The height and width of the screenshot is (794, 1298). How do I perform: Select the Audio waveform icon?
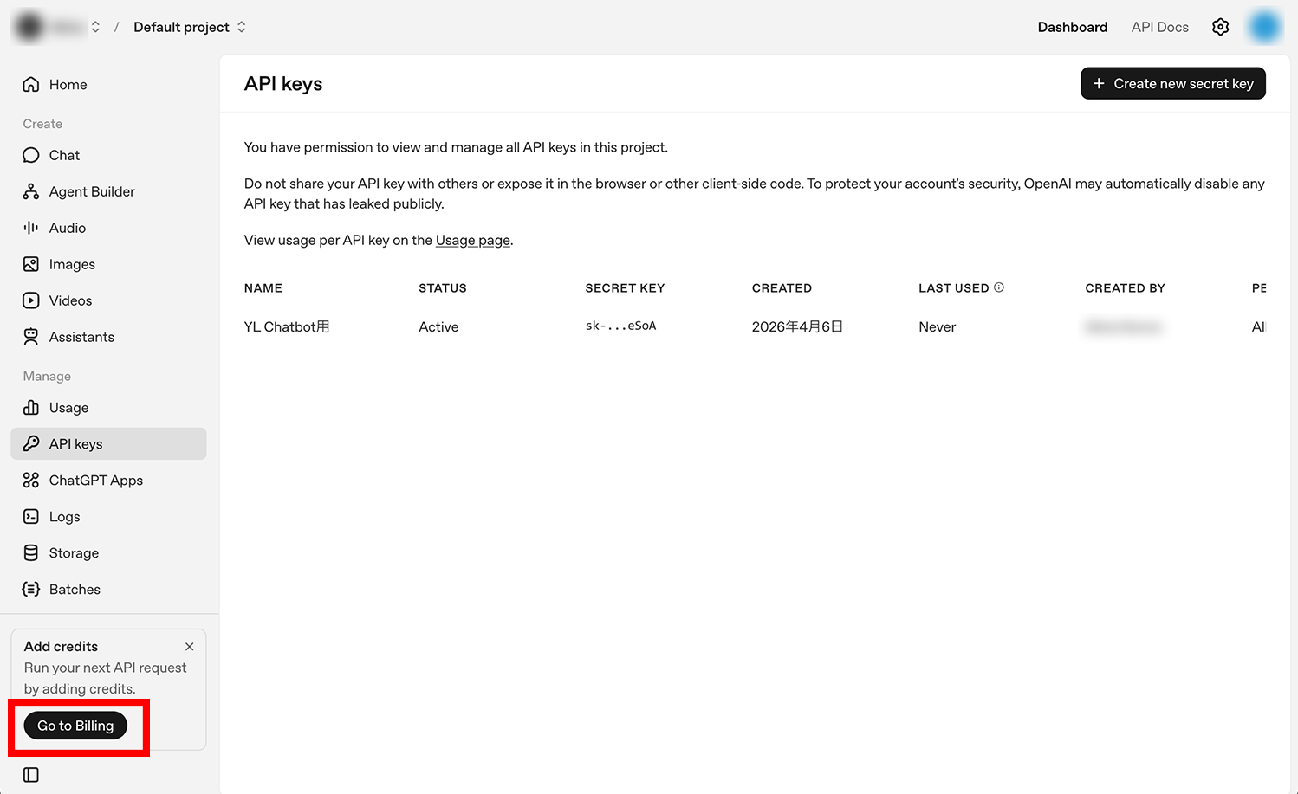click(31, 228)
